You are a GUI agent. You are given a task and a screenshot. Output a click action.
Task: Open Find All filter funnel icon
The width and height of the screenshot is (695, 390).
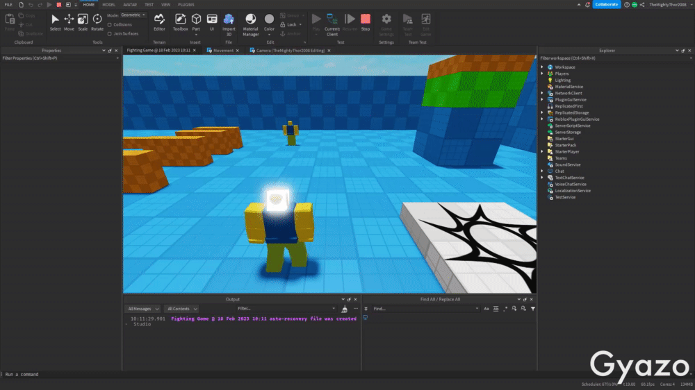(x=533, y=309)
